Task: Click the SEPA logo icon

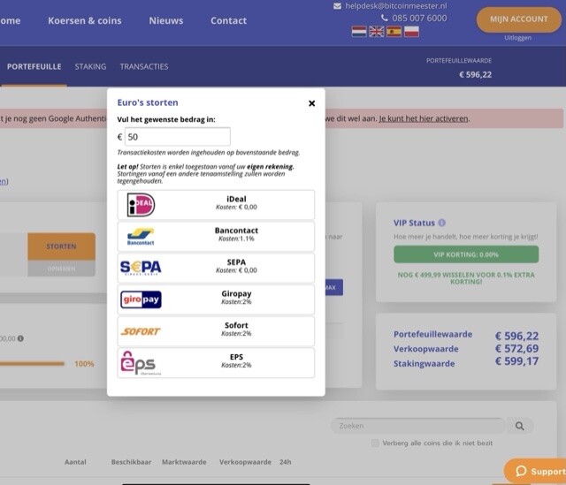Action: point(141,268)
